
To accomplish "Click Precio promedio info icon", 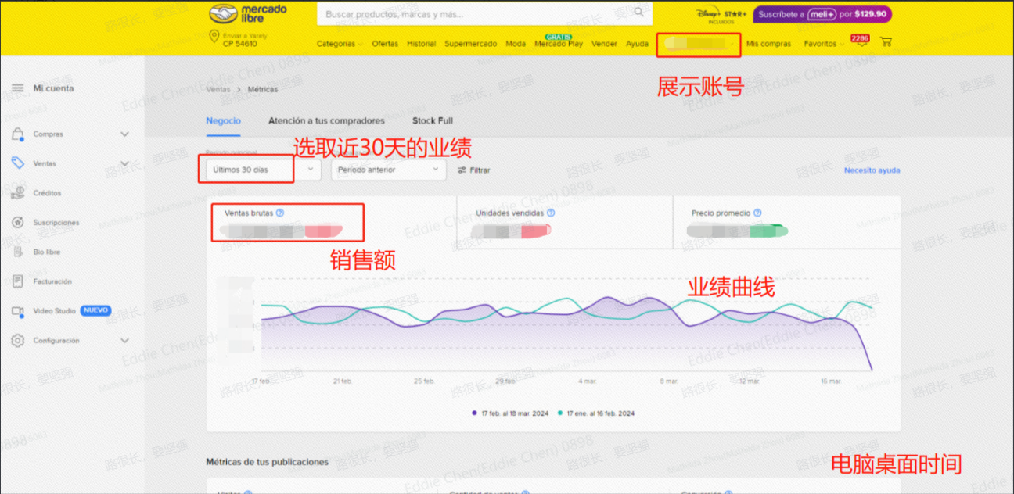I will (x=757, y=213).
